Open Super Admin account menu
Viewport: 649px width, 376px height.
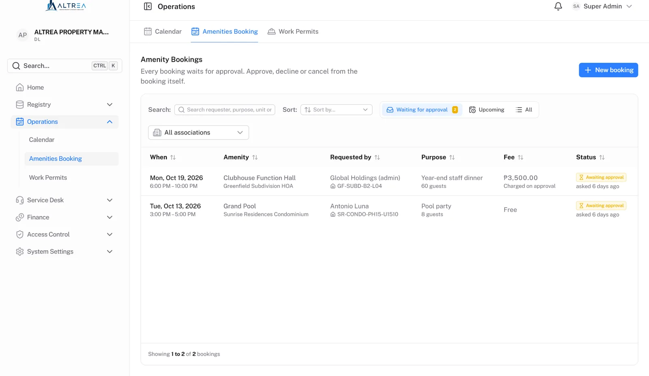602,6
